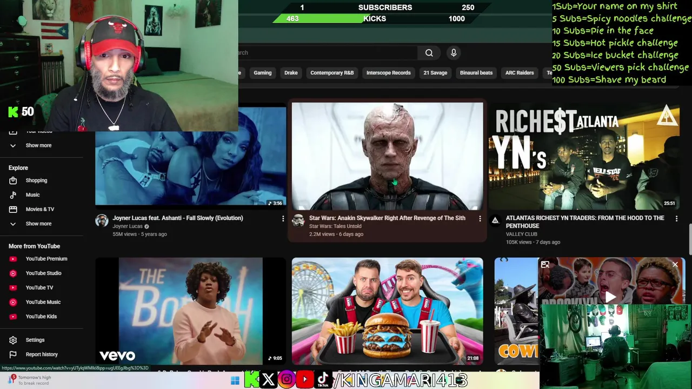Viewport: 692px width, 389px height.
Task: Select the ARC Raiders filter chip
Action: click(520, 72)
